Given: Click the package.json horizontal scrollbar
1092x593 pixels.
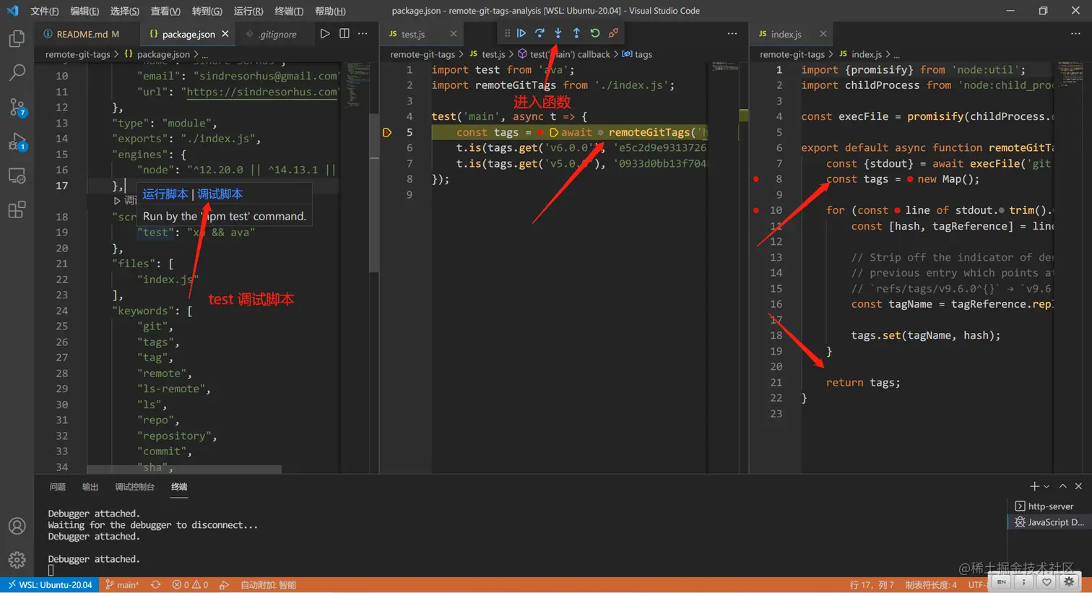Looking at the screenshot, I should point(184,469).
